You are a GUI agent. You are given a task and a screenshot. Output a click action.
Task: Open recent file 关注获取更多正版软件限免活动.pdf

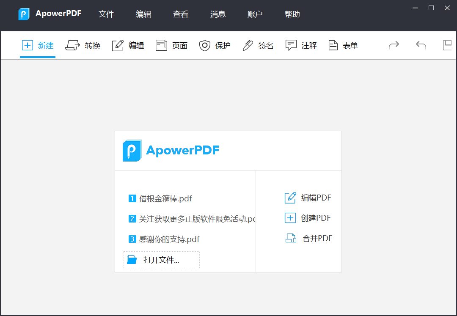click(x=192, y=219)
